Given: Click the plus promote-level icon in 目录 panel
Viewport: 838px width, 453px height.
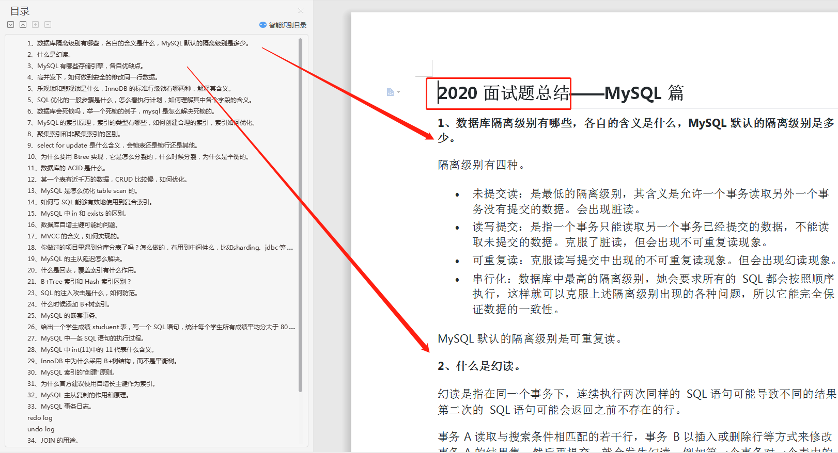Looking at the screenshot, I should pyautogui.click(x=35, y=25).
